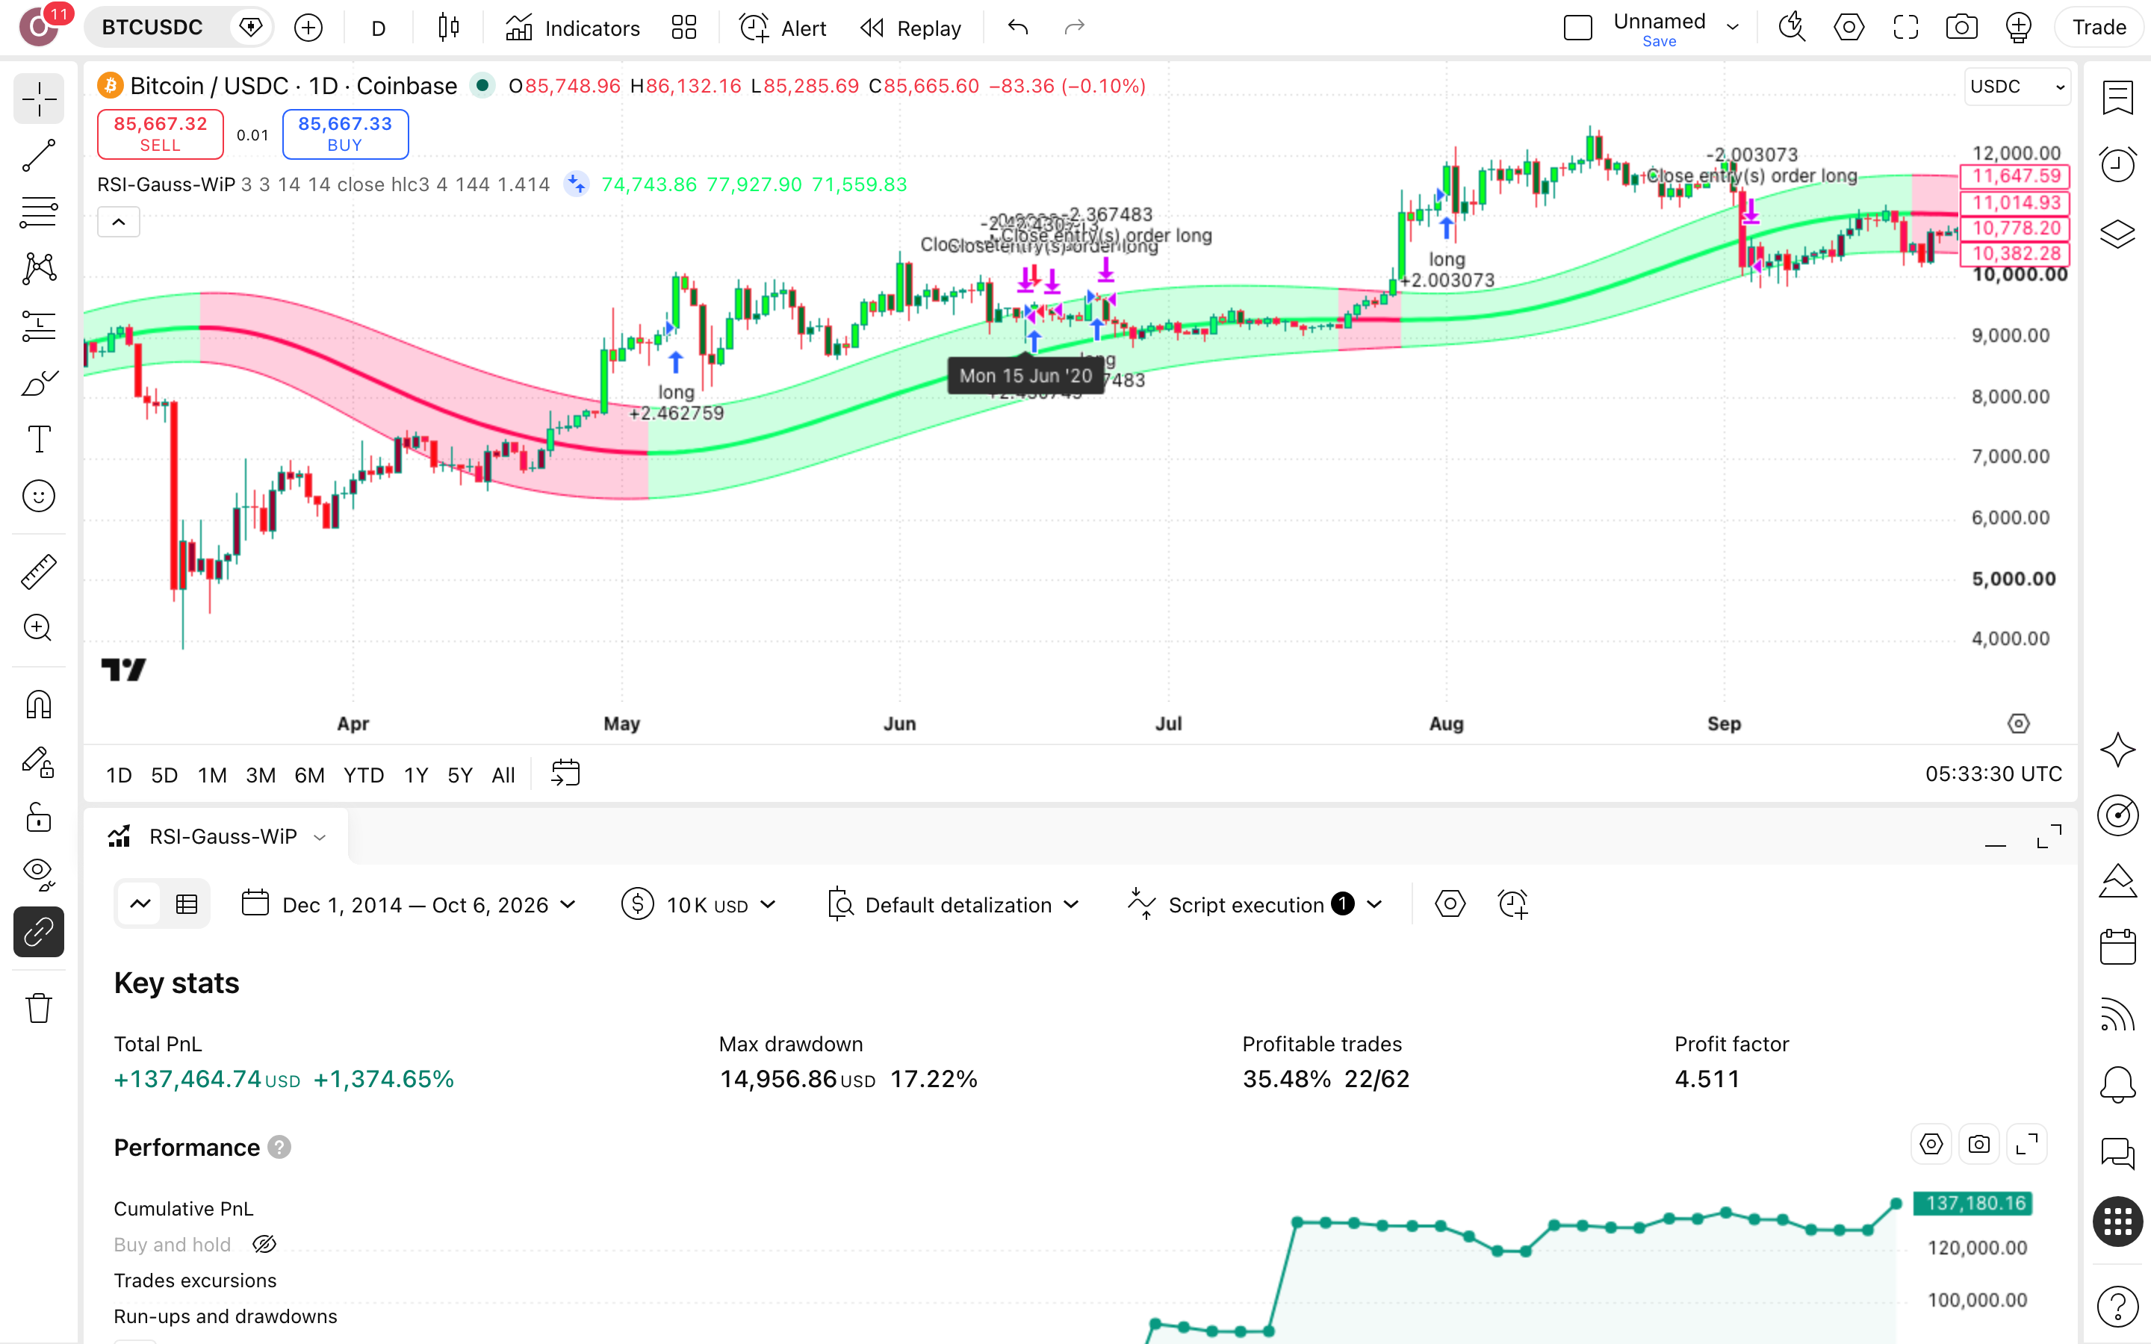
Task: Create an Alert from the toolbar
Action: 783,28
